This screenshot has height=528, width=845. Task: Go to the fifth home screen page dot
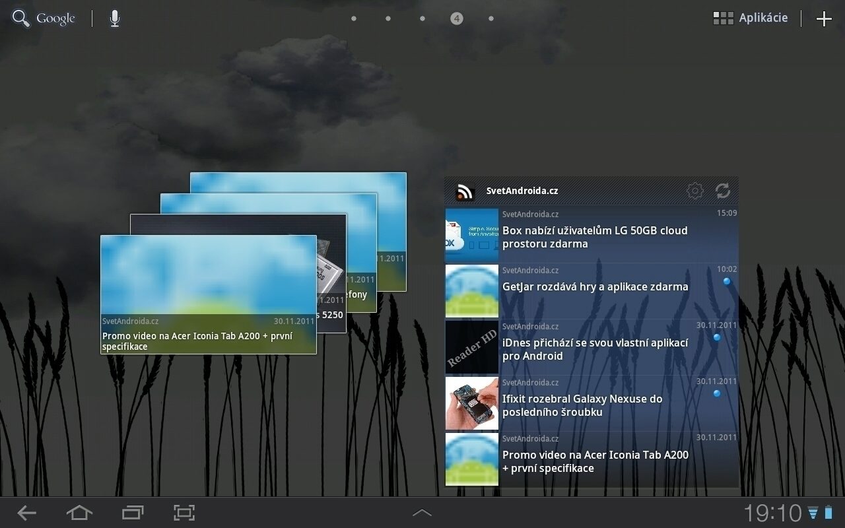491,18
